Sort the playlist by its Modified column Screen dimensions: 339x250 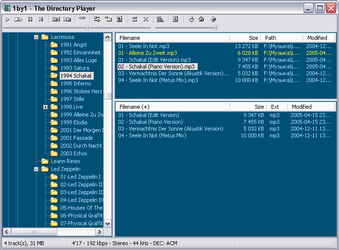point(319,38)
